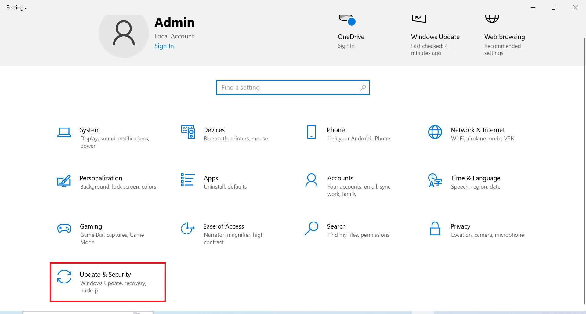586x314 pixels.
Task: Click the Personalization category title
Action: tap(101, 178)
